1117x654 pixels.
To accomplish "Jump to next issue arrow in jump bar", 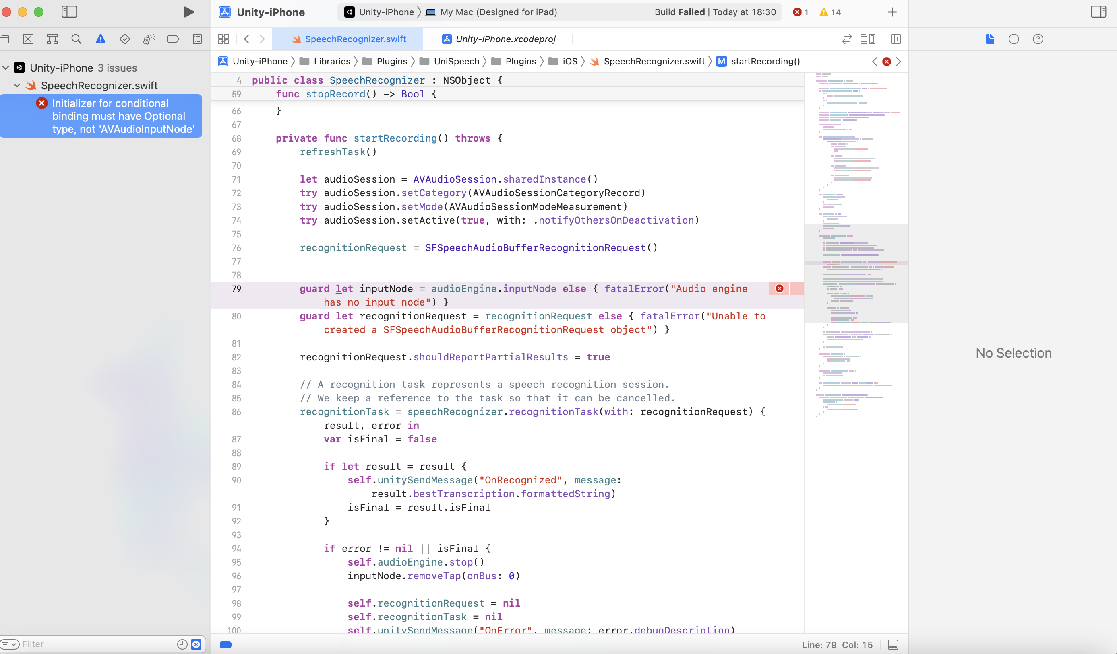I will point(898,62).
